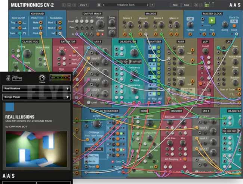Toggle AC Coupling in Crusher
This screenshot has width=243, height=184.
(184, 159)
